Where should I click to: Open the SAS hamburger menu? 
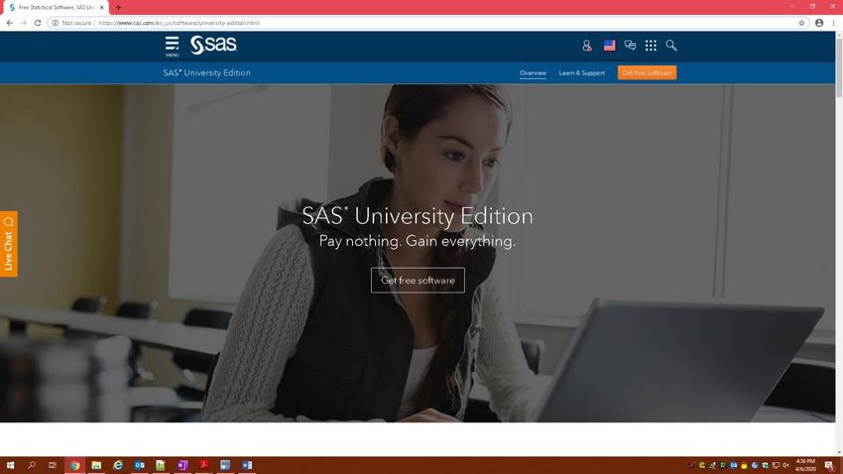tap(172, 47)
